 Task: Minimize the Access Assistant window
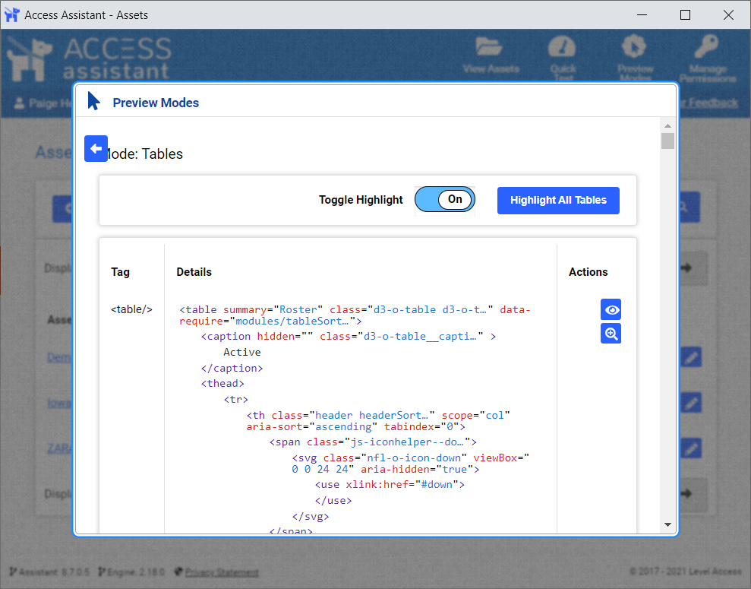(642, 15)
